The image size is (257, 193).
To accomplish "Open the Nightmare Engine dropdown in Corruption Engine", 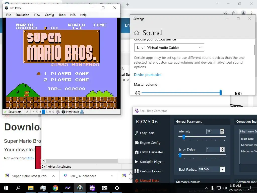I will (248, 131).
